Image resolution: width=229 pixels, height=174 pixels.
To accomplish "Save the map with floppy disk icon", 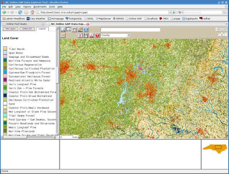I will coord(86,35).
